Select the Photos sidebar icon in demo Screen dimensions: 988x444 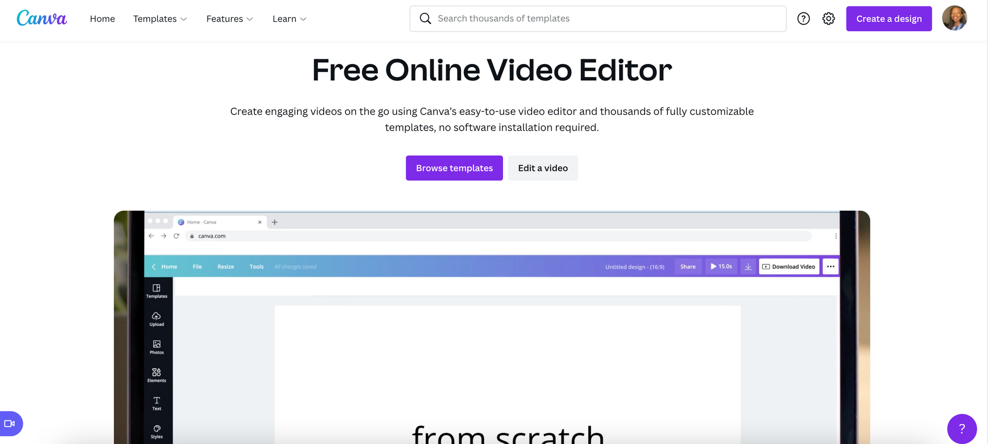(157, 347)
